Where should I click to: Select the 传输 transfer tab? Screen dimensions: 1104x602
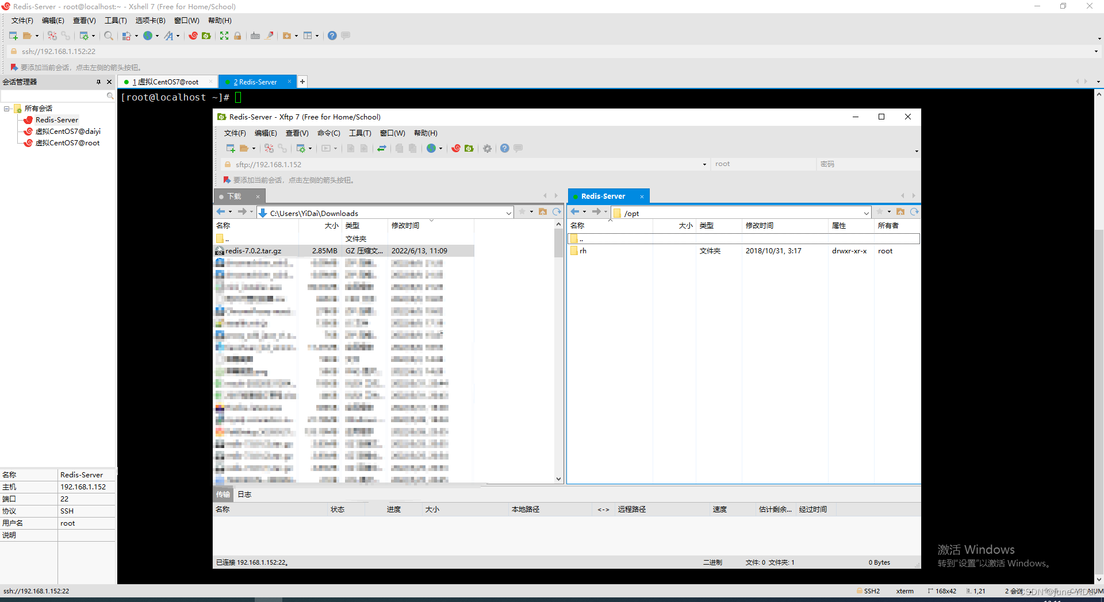coord(223,495)
